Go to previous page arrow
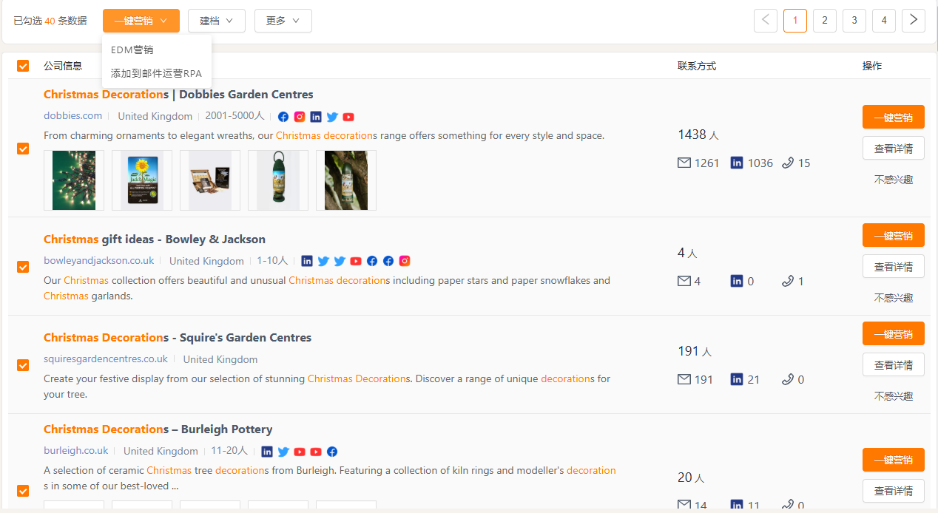The width and height of the screenshot is (938, 513). pos(766,20)
